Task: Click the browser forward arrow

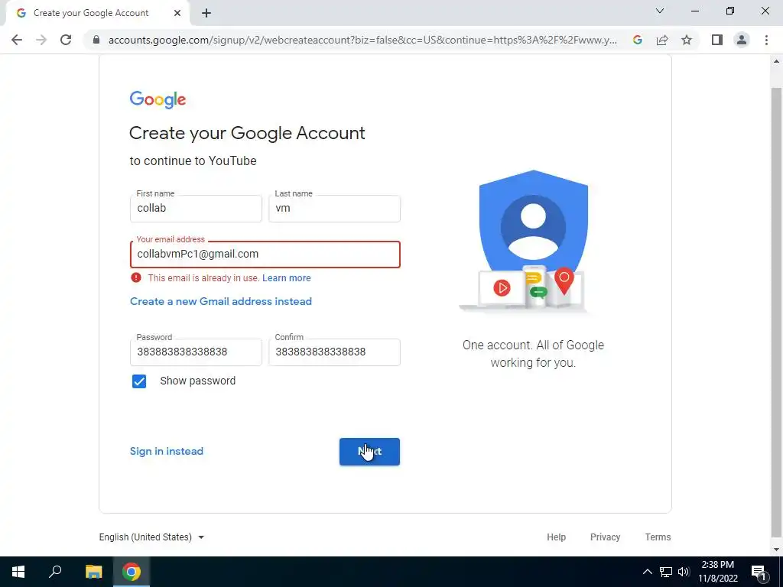Action: pyautogui.click(x=41, y=40)
